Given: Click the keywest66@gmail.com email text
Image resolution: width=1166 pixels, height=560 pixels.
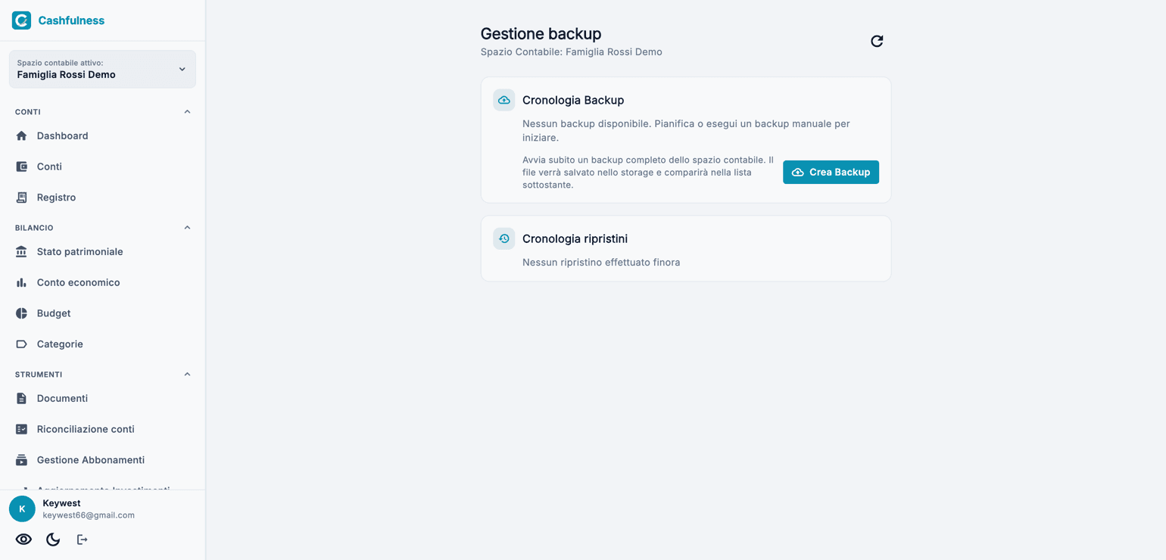Looking at the screenshot, I should (89, 515).
